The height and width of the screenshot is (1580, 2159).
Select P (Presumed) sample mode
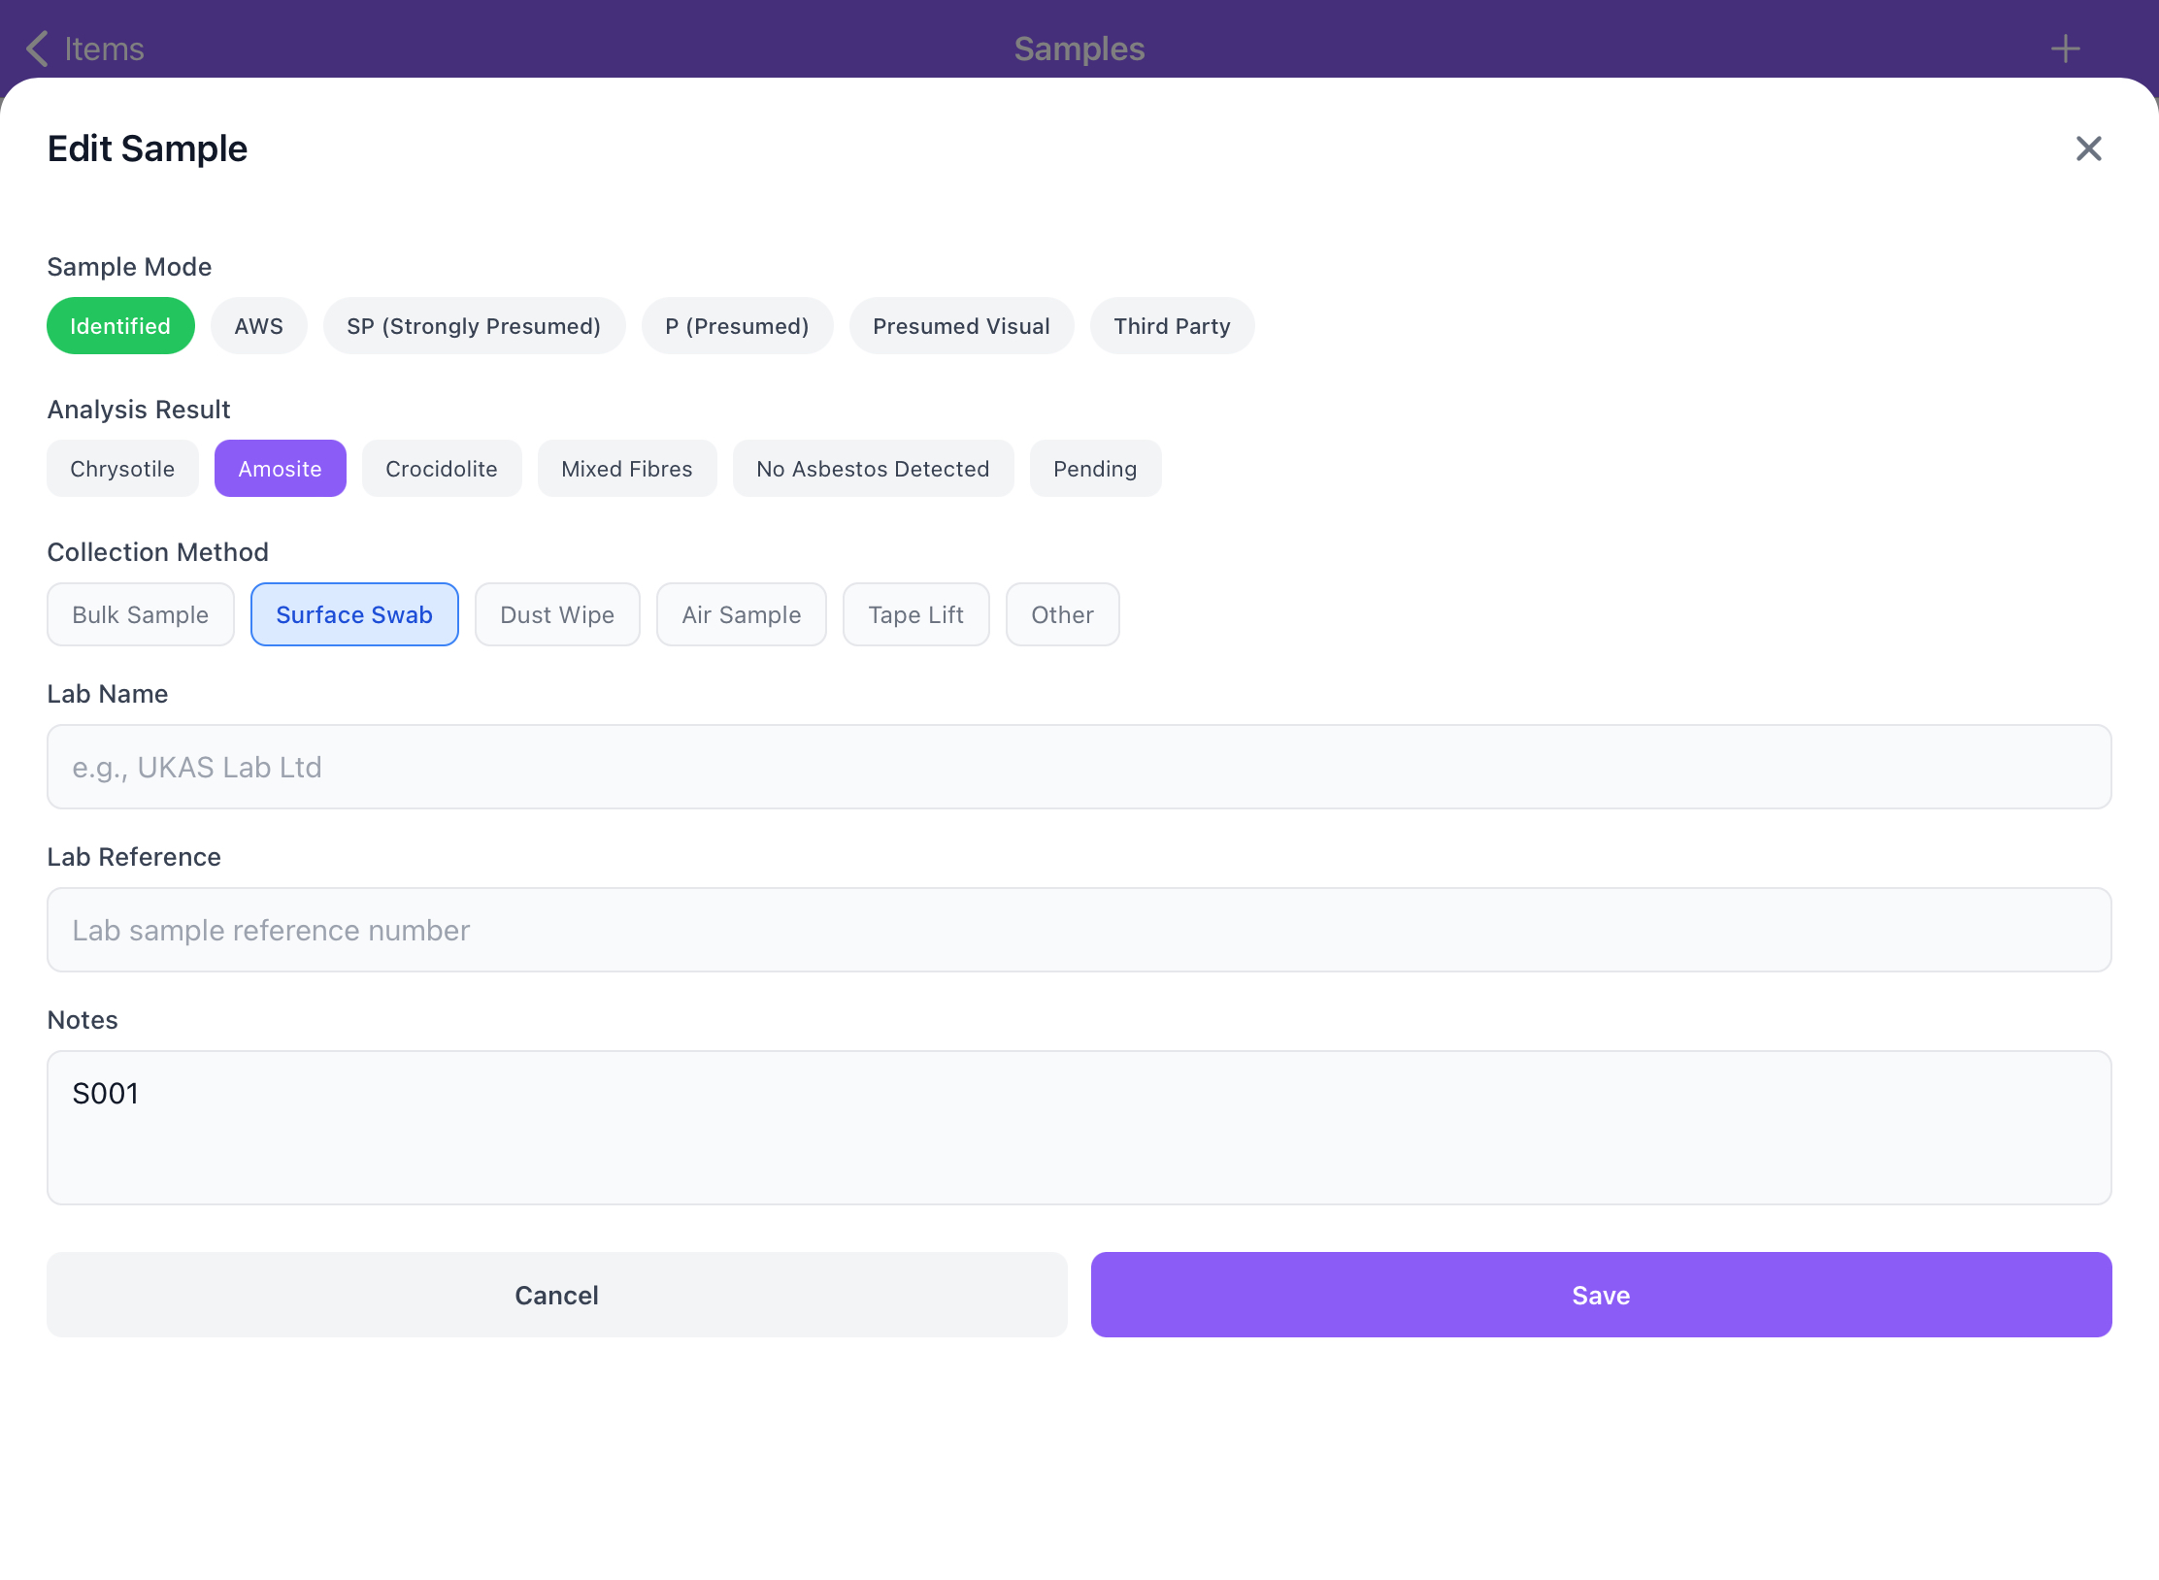(x=737, y=326)
